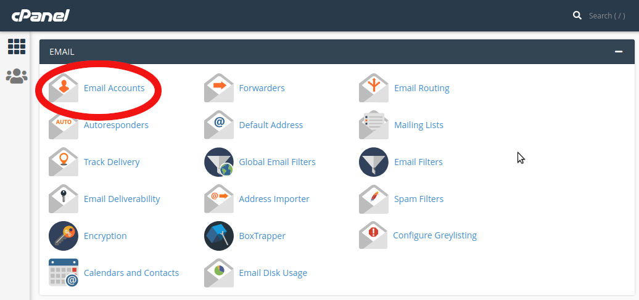Image resolution: width=639 pixels, height=300 pixels.
Task: Click the Spam Filters feather icon
Action: coord(374,199)
